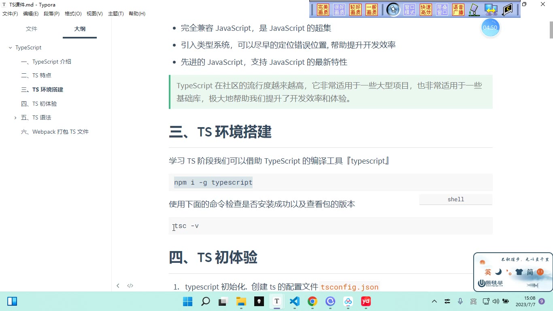
Task: Collapse sidebar with the left arrow icon
Action: point(118,286)
